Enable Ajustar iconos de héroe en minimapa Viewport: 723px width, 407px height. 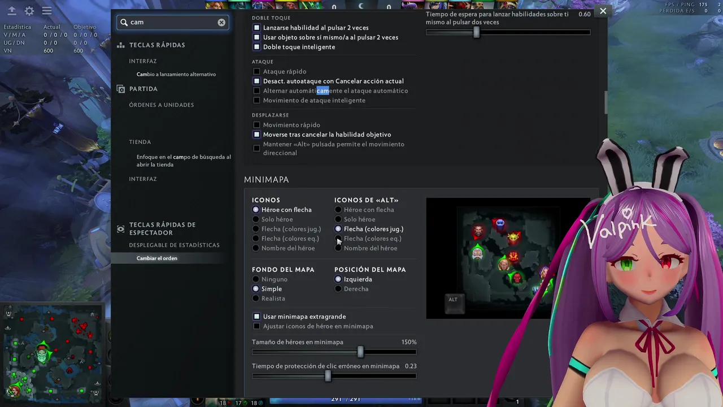coord(256,326)
